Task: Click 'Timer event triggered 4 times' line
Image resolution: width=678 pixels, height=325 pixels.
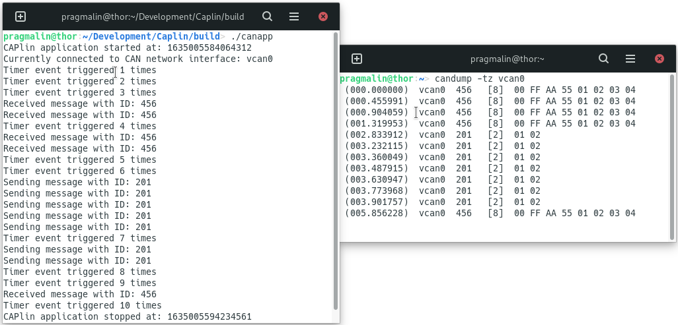Action: pyautogui.click(x=79, y=126)
